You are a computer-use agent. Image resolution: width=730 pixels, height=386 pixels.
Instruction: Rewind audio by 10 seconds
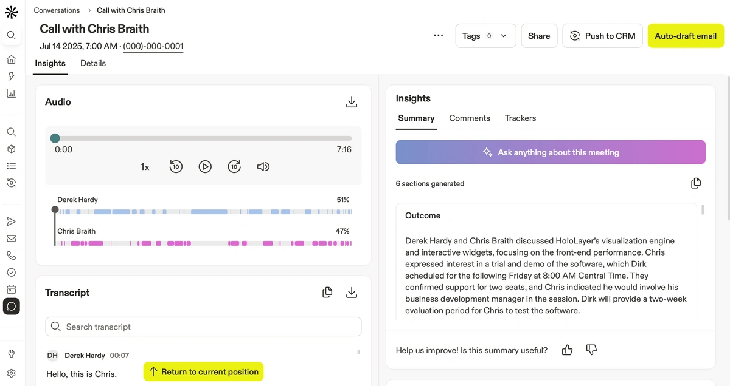(x=176, y=166)
